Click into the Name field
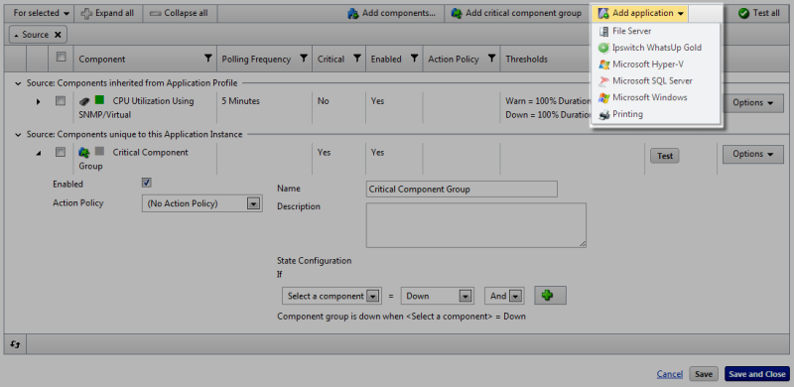Image resolution: width=794 pixels, height=387 pixels. pos(462,189)
